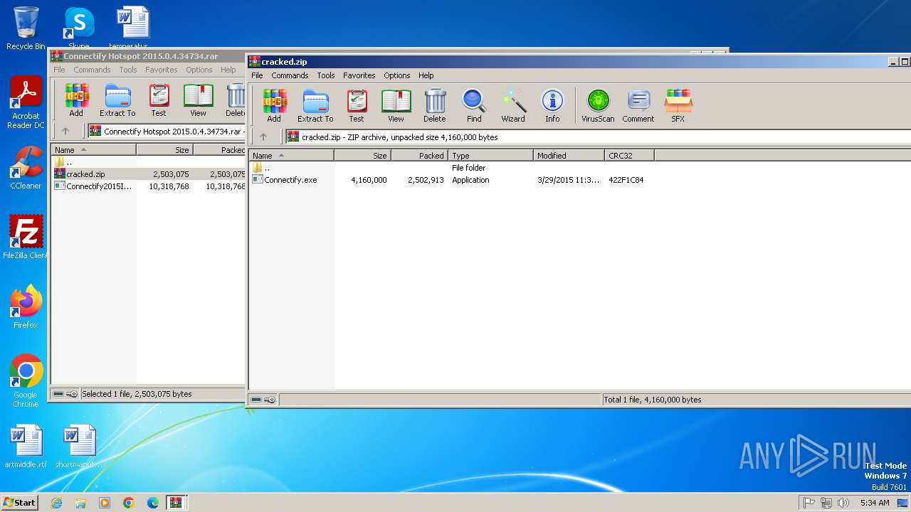Open File menu in cracked.zip window
The image size is (911, 512).
(x=257, y=75)
